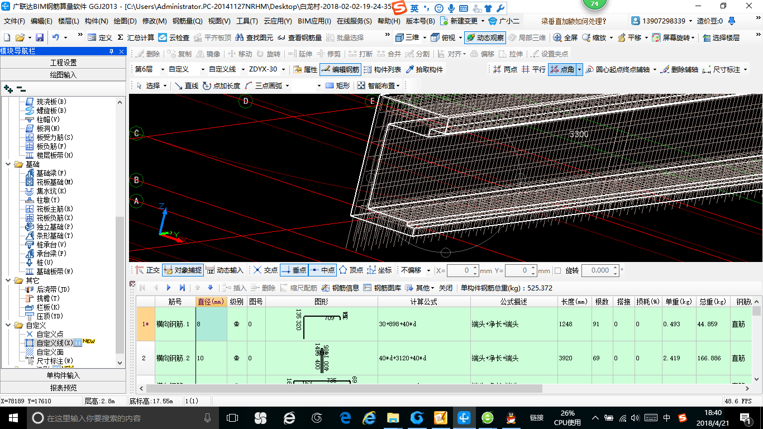Open the 构件(N) menu
This screenshot has width=763, height=429.
pos(96,21)
